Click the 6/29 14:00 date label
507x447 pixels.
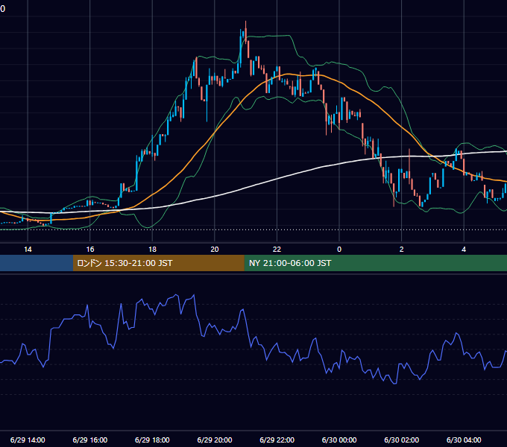pos(28,440)
